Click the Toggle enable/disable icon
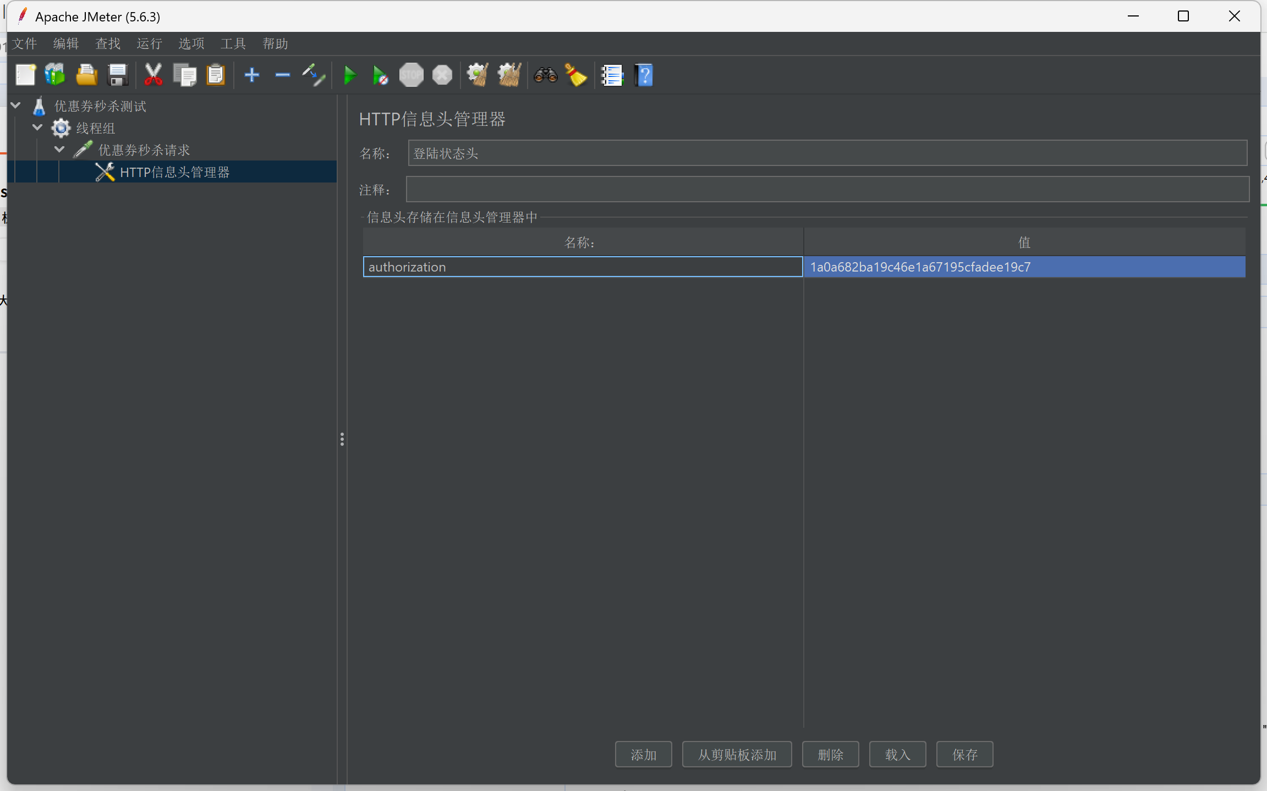The width and height of the screenshot is (1267, 791). tap(314, 75)
